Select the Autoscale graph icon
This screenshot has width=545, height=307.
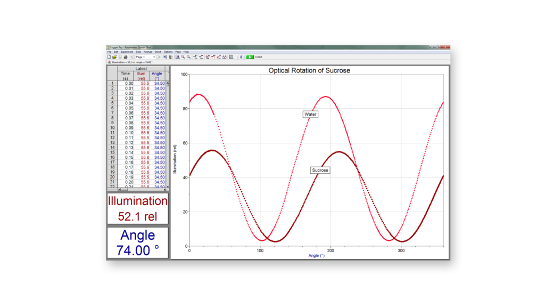(x=178, y=57)
